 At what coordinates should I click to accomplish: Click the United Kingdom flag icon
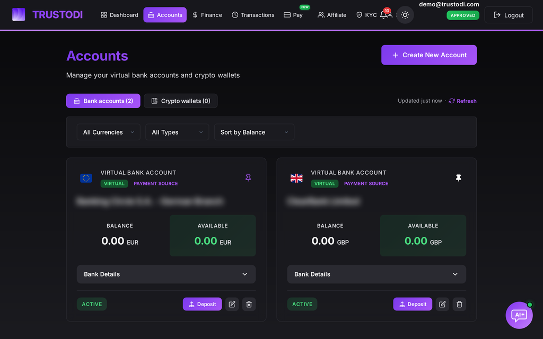296,178
